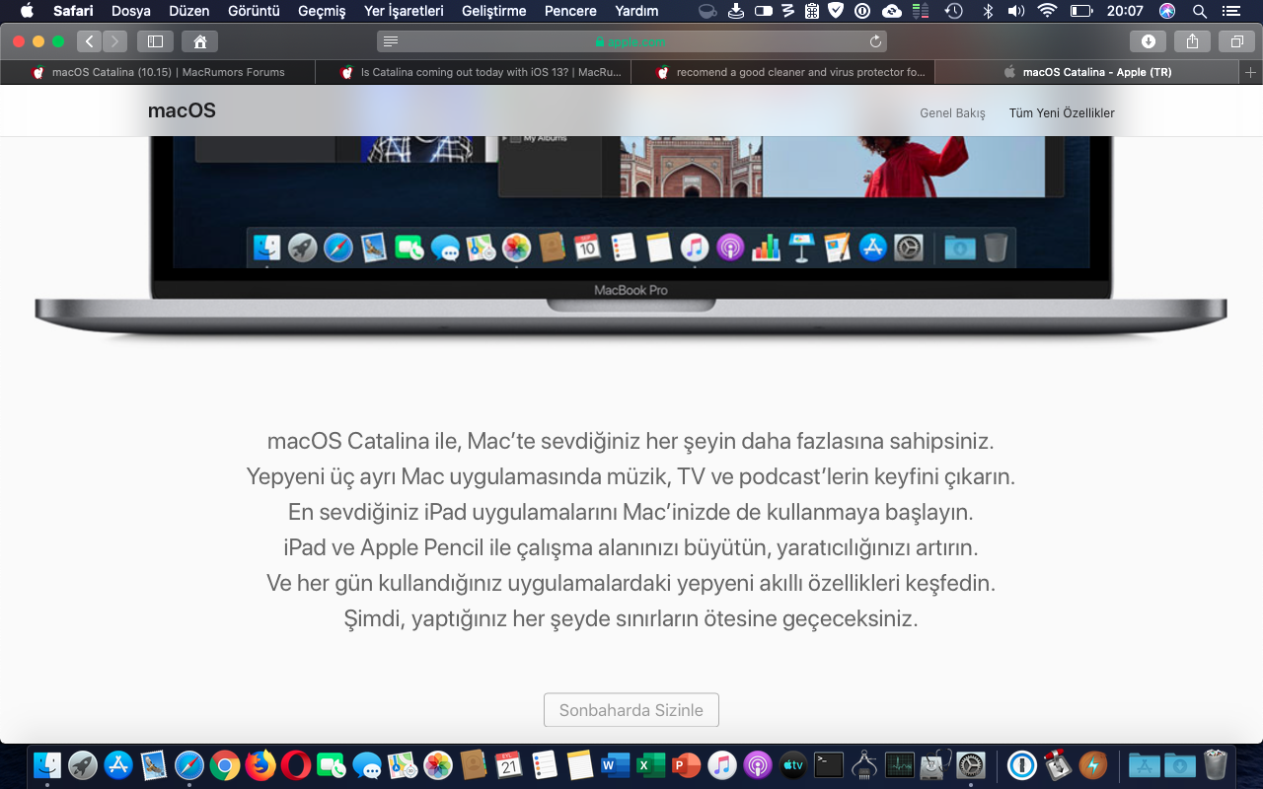1263x789 pixels.
Task: Show the Safari sidebar
Action: [x=155, y=41]
